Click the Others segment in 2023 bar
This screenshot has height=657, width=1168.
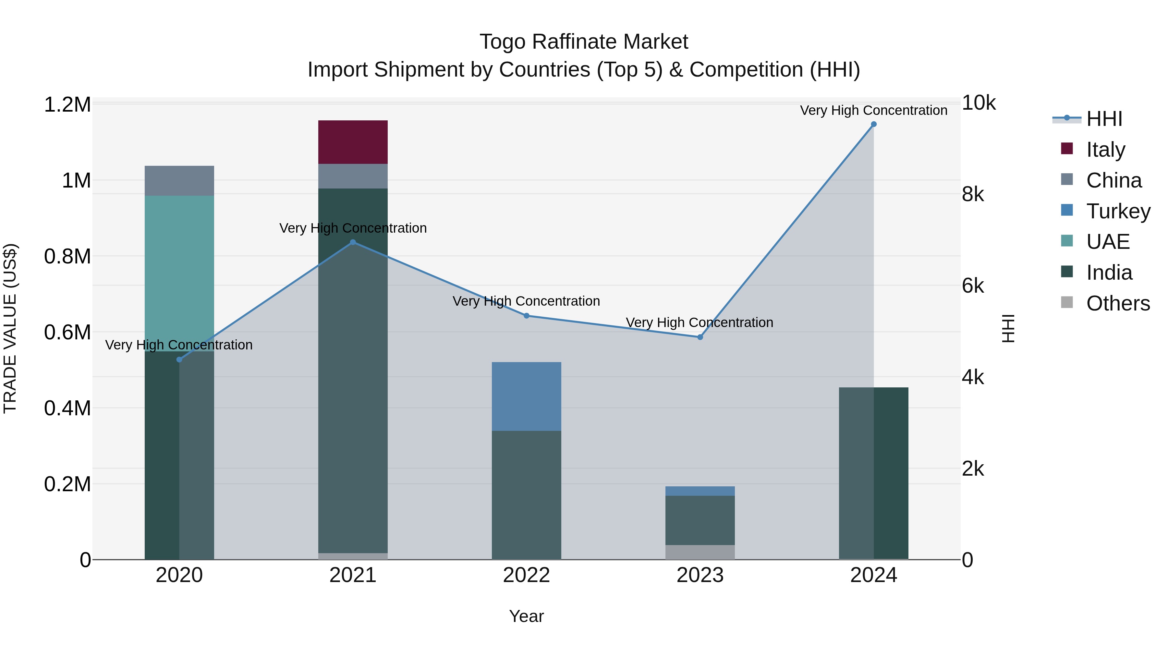coord(700,552)
